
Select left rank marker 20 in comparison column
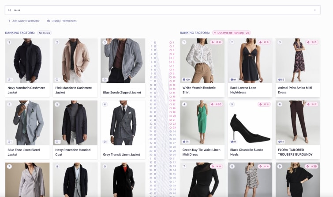[155, 116]
